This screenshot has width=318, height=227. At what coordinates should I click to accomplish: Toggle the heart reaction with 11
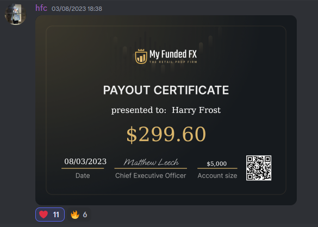pos(50,215)
